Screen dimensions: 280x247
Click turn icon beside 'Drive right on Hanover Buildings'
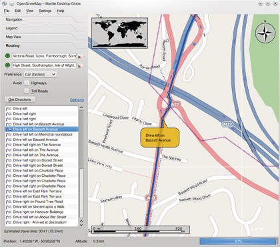[x=9, y=212]
